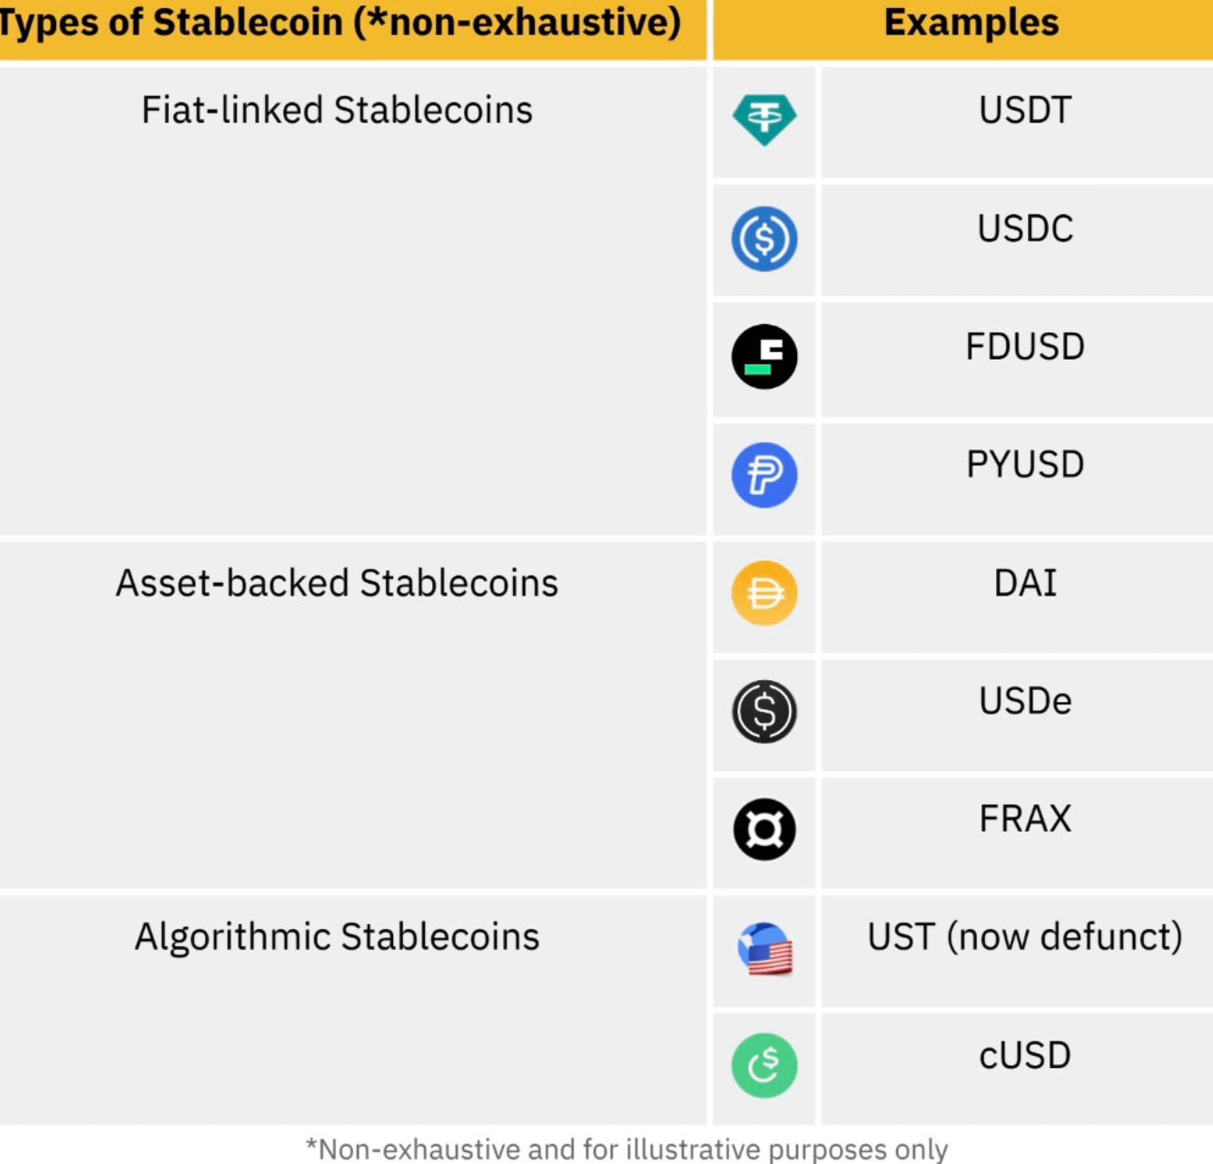This screenshot has width=1213, height=1164.
Task: Click the orange DAI coin icon
Action: (764, 593)
